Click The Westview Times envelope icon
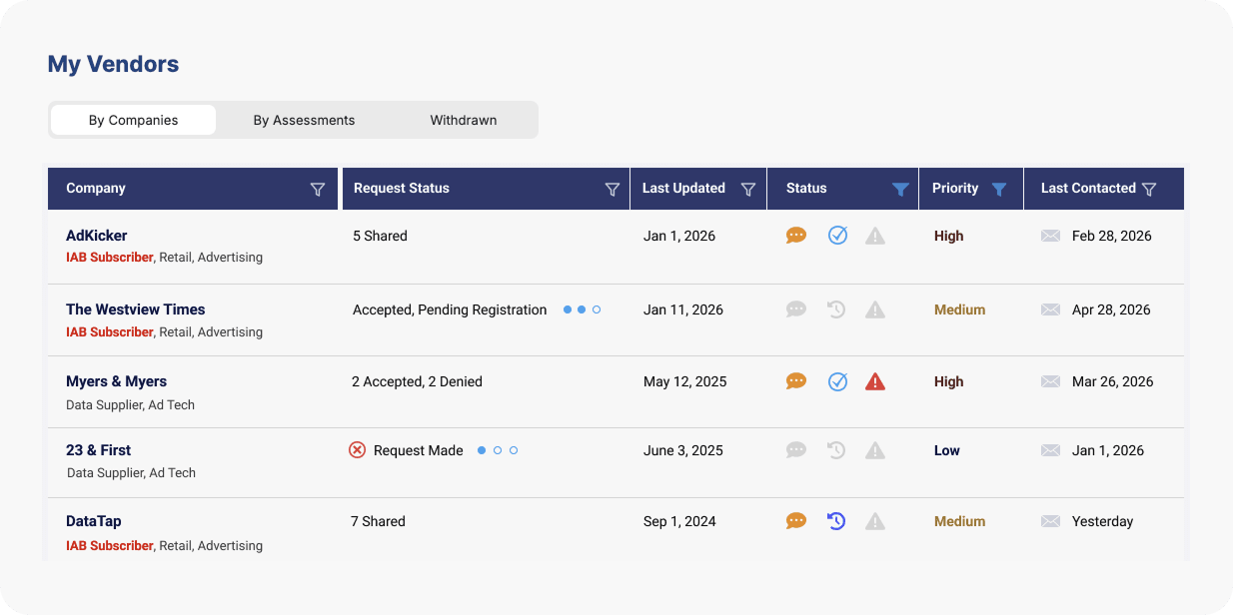The image size is (1233, 615). 1050,309
